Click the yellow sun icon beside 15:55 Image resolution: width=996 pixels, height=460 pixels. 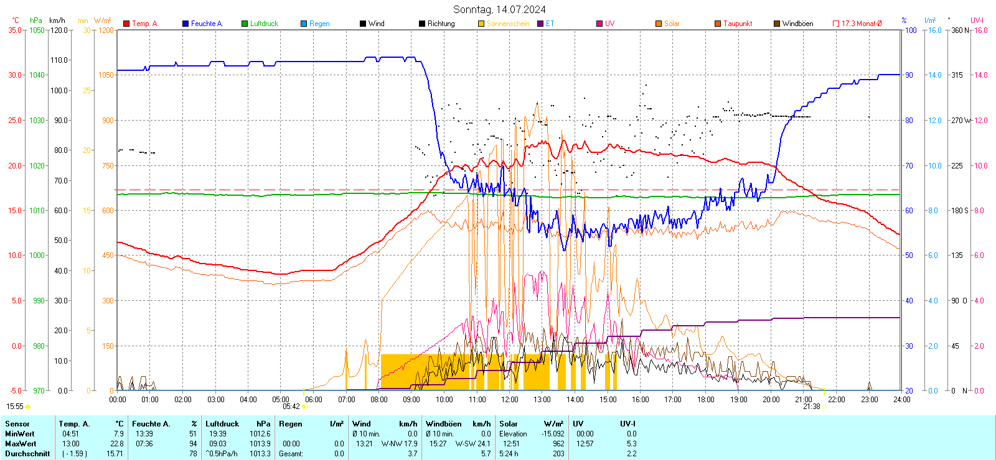pos(27,407)
